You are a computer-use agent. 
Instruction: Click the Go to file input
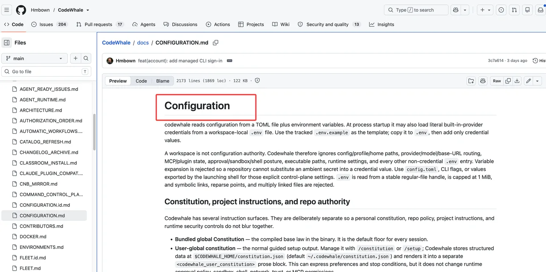tap(46, 72)
